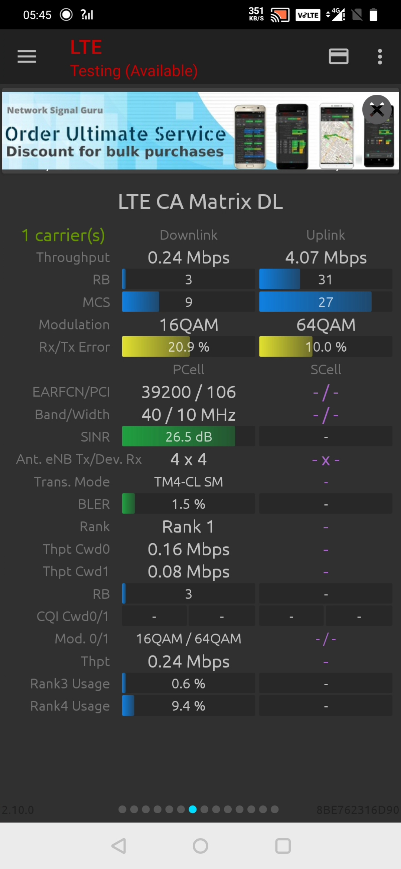The image size is (401, 869).
Task: Tap the uplink MCS 27 bar
Action: pyautogui.click(x=325, y=302)
